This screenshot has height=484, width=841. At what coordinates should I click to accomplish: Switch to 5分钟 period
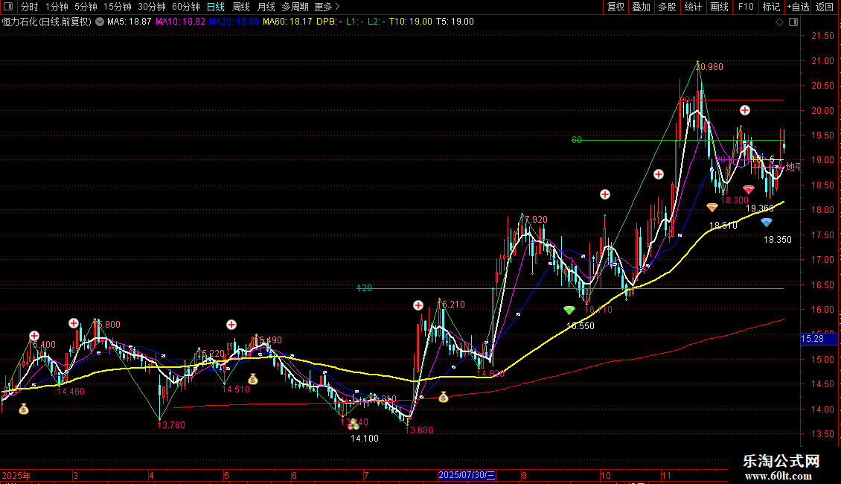click(86, 7)
